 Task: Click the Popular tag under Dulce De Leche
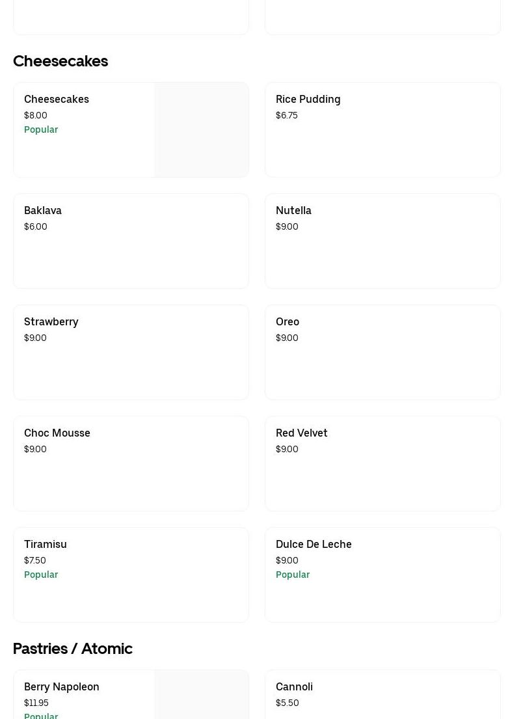click(293, 575)
